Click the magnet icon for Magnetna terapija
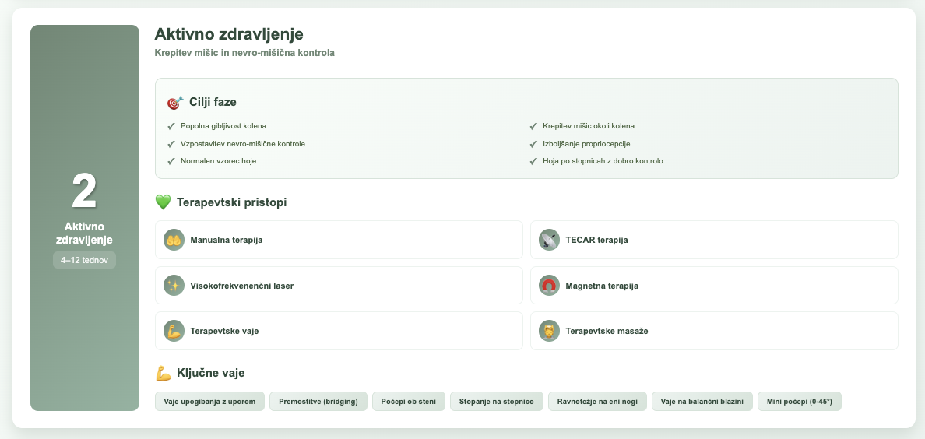 point(549,286)
